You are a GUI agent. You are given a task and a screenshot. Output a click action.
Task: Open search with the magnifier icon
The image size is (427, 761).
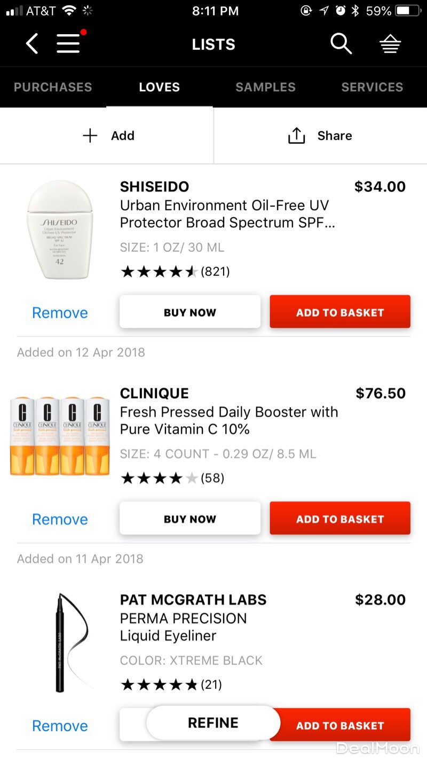click(341, 44)
